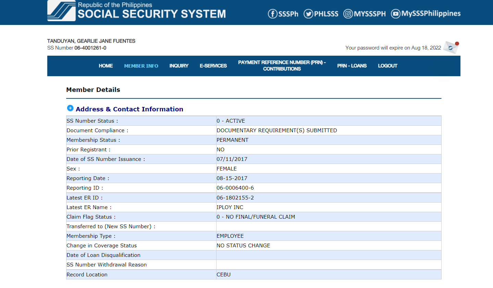Open the mail envelope notification icon
The image size is (493, 288).
click(451, 47)
